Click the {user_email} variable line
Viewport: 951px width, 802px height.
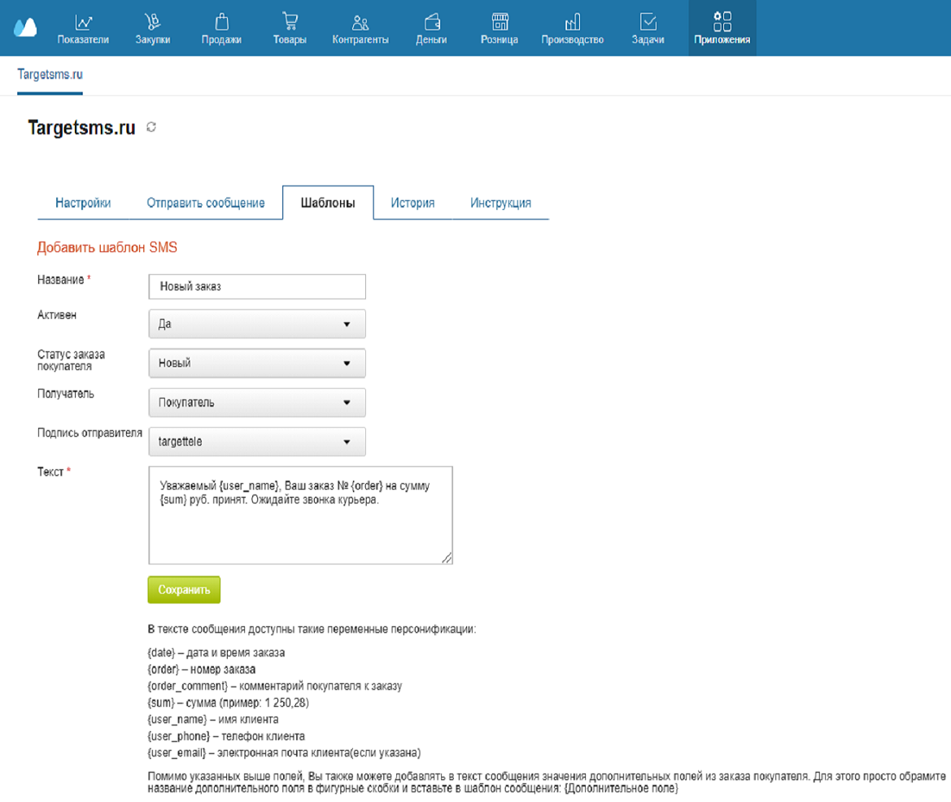pos(284,753)
